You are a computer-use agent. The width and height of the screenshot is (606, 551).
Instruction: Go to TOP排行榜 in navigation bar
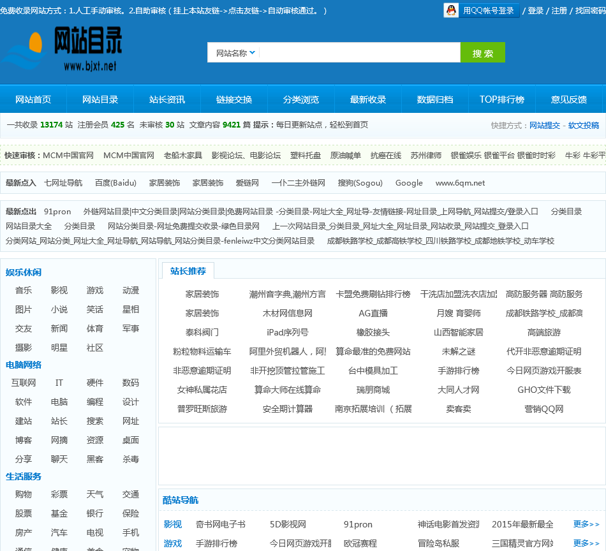click(501, 99)
